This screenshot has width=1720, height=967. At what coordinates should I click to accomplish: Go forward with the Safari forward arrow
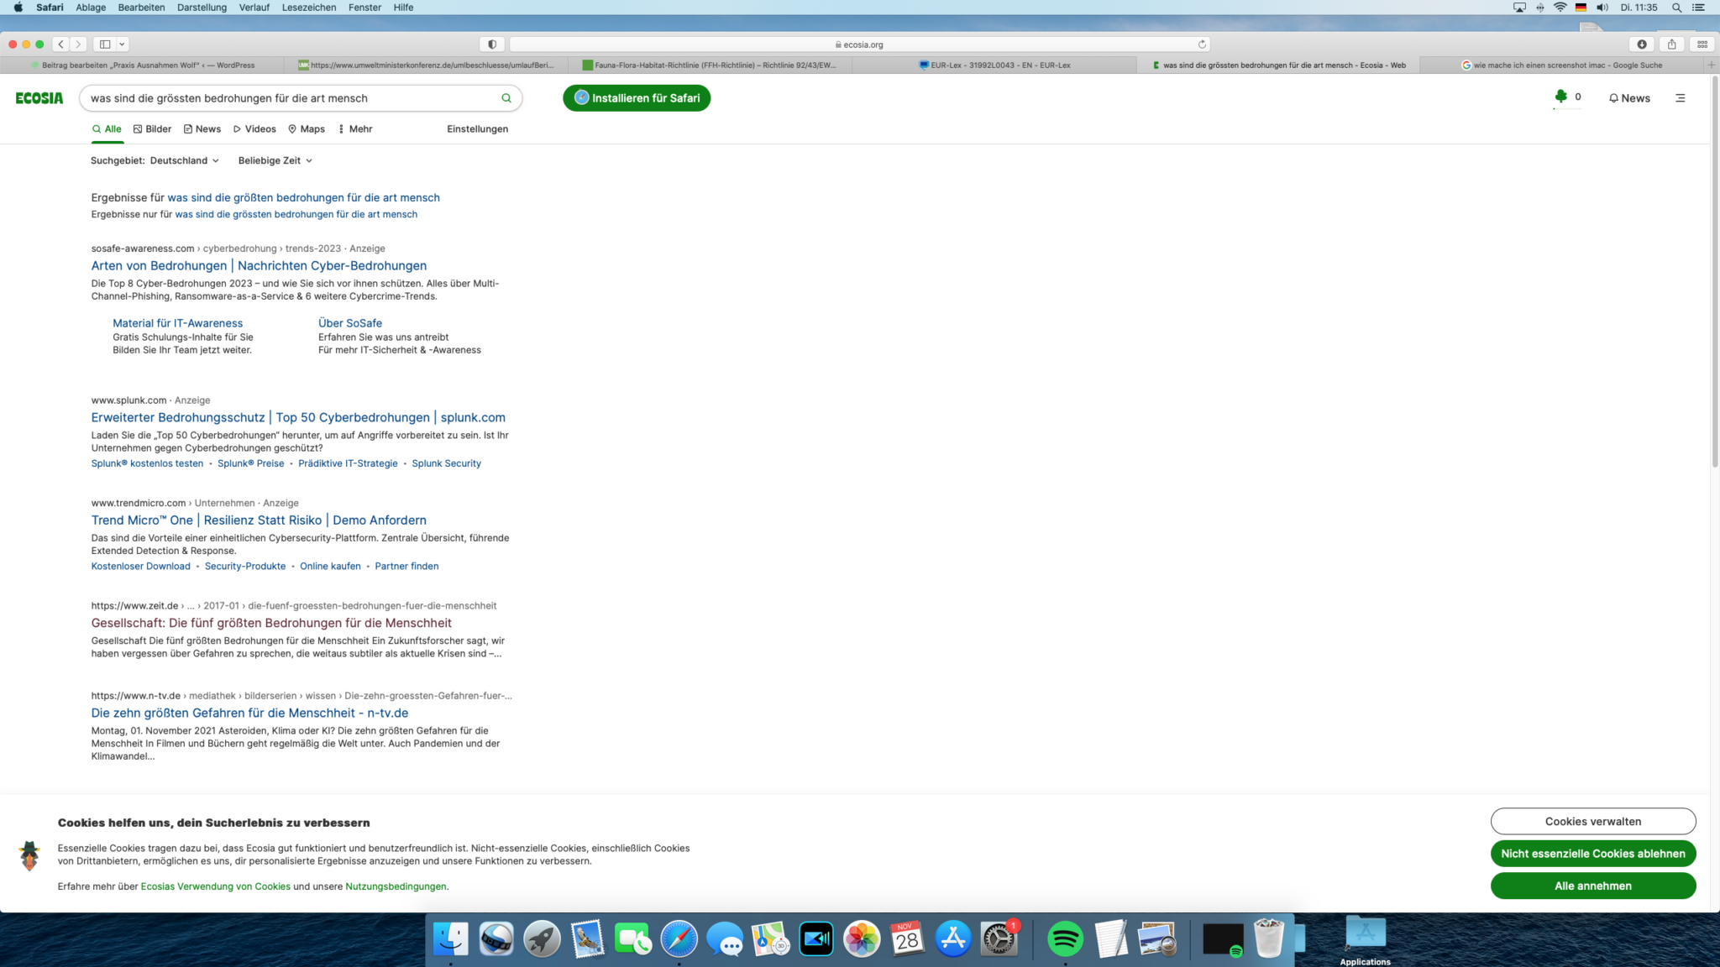78,44
